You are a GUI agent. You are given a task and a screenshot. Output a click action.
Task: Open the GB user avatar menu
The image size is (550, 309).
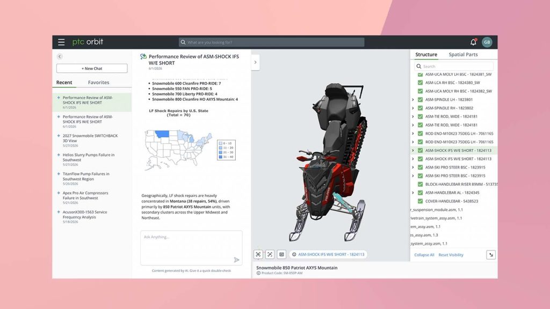click(487, 42)
